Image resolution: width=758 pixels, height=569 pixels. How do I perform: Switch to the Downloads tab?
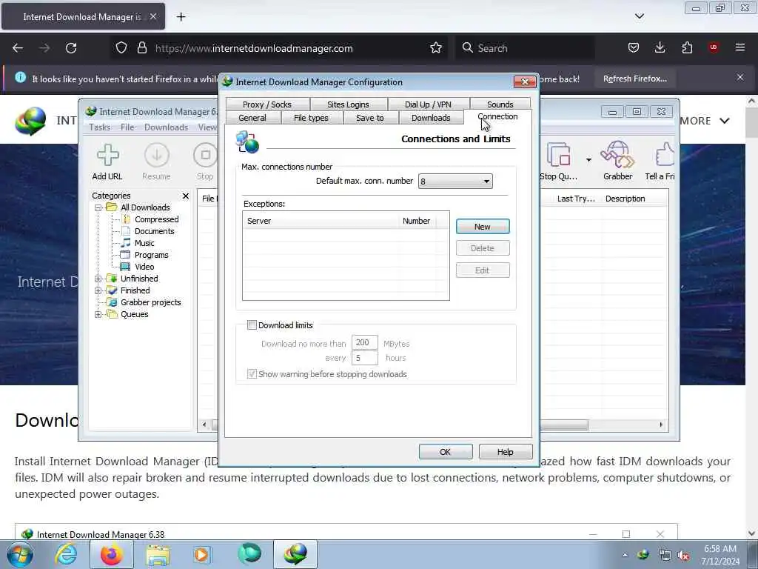pyautogui.click(x=431, y=118)
